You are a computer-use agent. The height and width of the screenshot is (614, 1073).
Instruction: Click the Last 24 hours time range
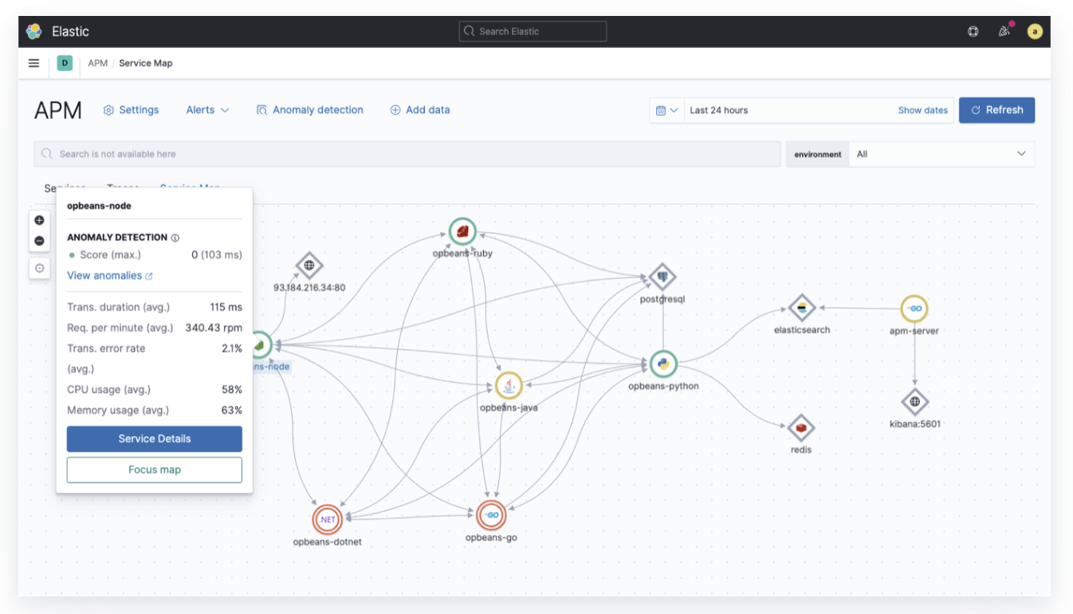[x=719, y=110]
